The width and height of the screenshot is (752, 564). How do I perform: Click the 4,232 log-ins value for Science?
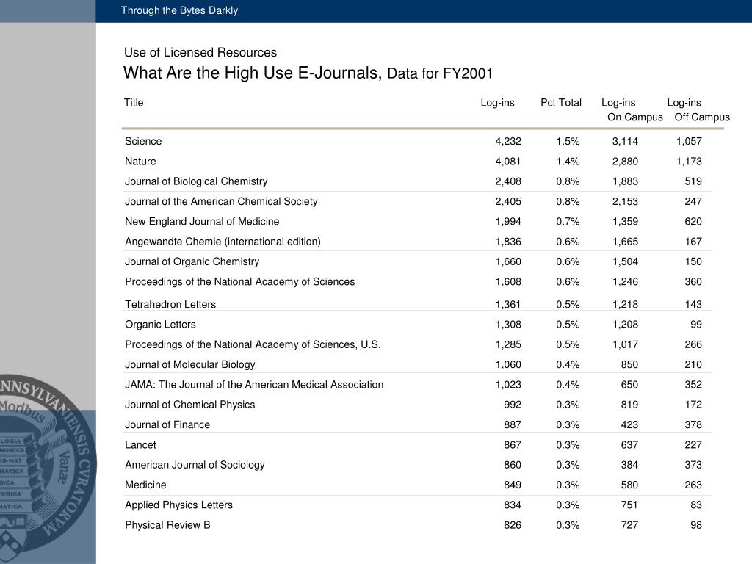(x=508, y=141)
